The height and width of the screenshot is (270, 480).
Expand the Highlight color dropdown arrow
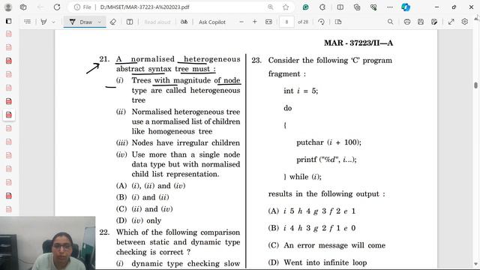(x=53, y=22)
